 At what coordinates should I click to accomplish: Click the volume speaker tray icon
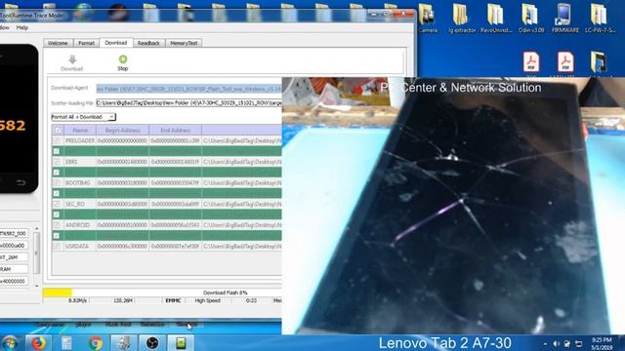(x=557, y=344)
